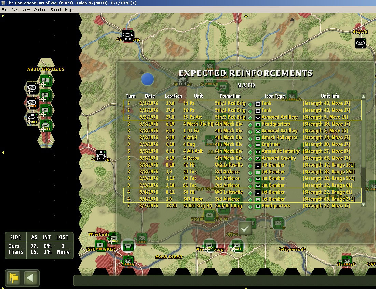
Task: Select '42 FB' unit name
Action: [189, 165]
